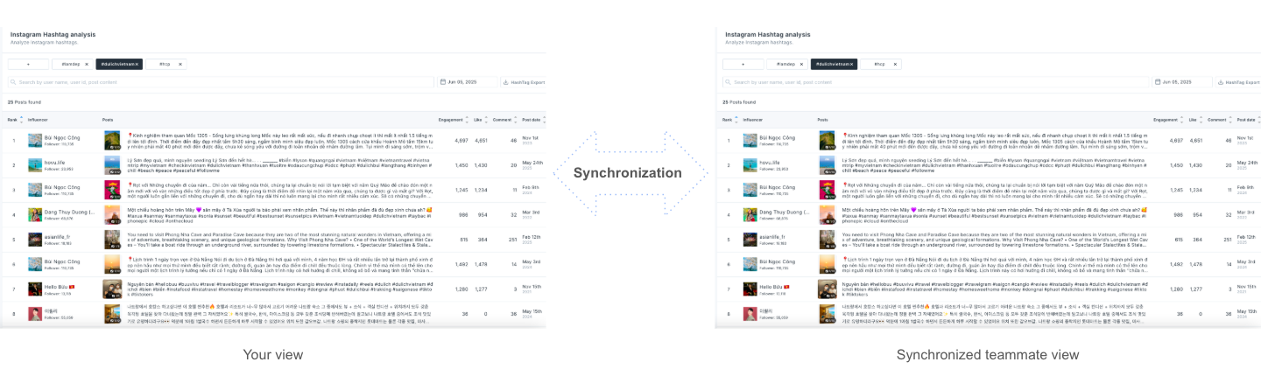
Task: Switch to #hcp tab in Your view
Action: pyautogui.click(x=165, y=64)
